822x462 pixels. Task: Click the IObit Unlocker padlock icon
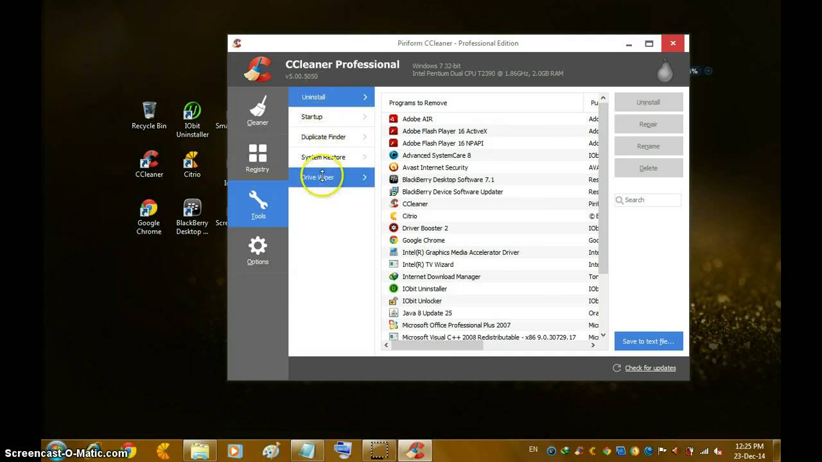pos(394,301)
